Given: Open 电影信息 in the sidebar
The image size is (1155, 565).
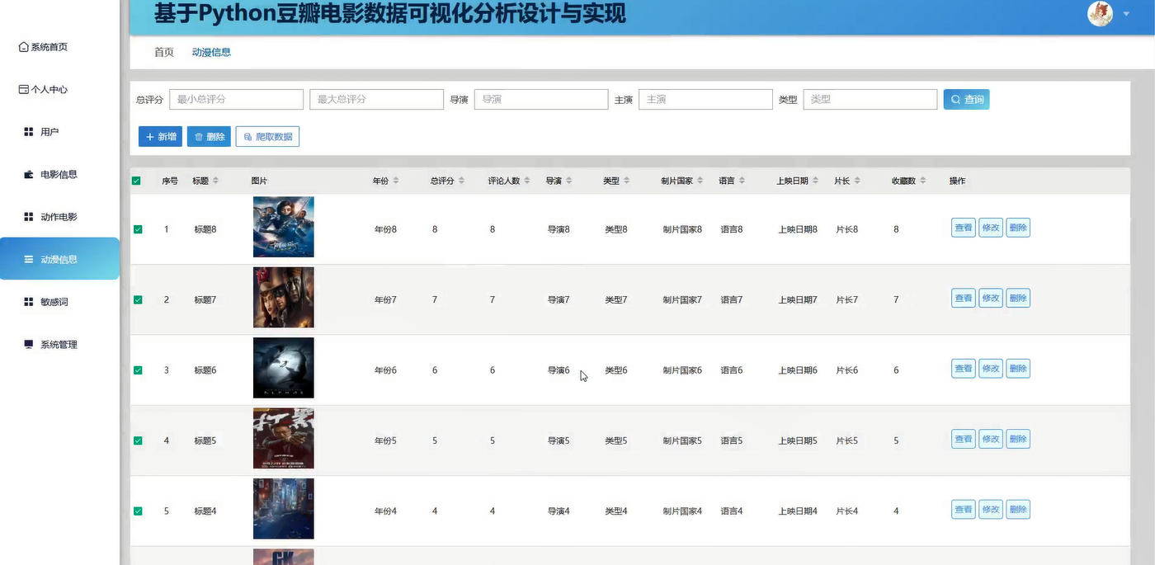Looking at the screenshot, I should [59, 174].
